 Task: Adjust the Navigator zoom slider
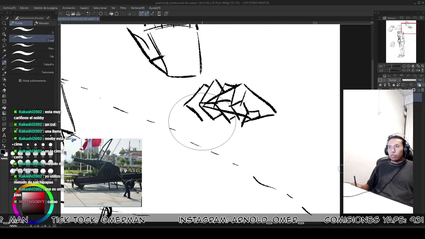[x=389, y=66]
